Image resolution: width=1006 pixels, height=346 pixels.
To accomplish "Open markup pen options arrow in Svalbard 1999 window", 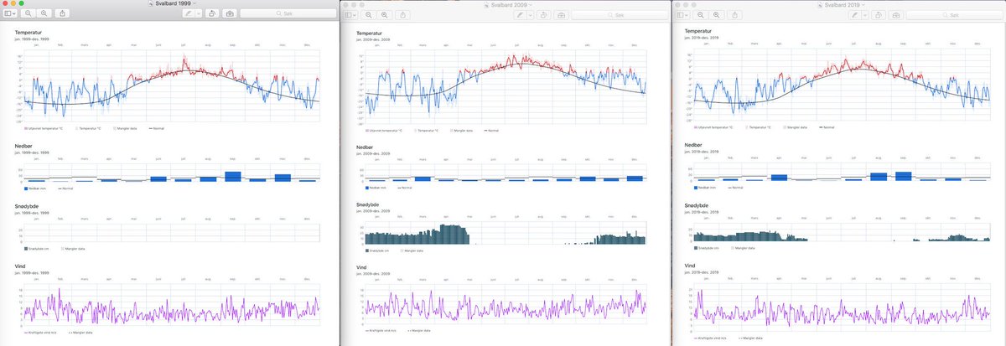I will click(x=199, y=13).
